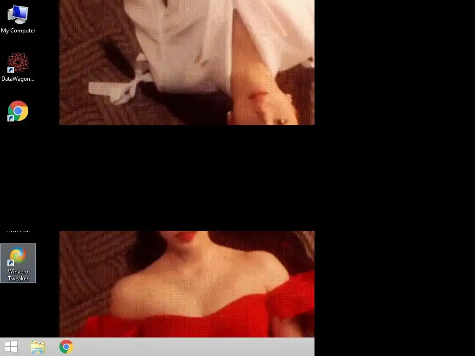Open File Explorer from the taskbar

click(x=38, y=347)
